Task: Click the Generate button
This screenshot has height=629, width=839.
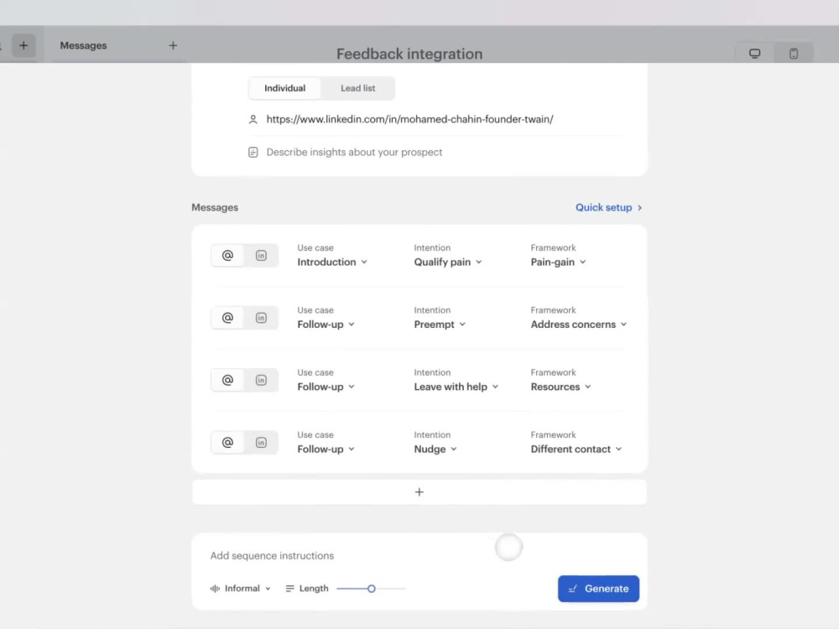Action: (598, 589)
